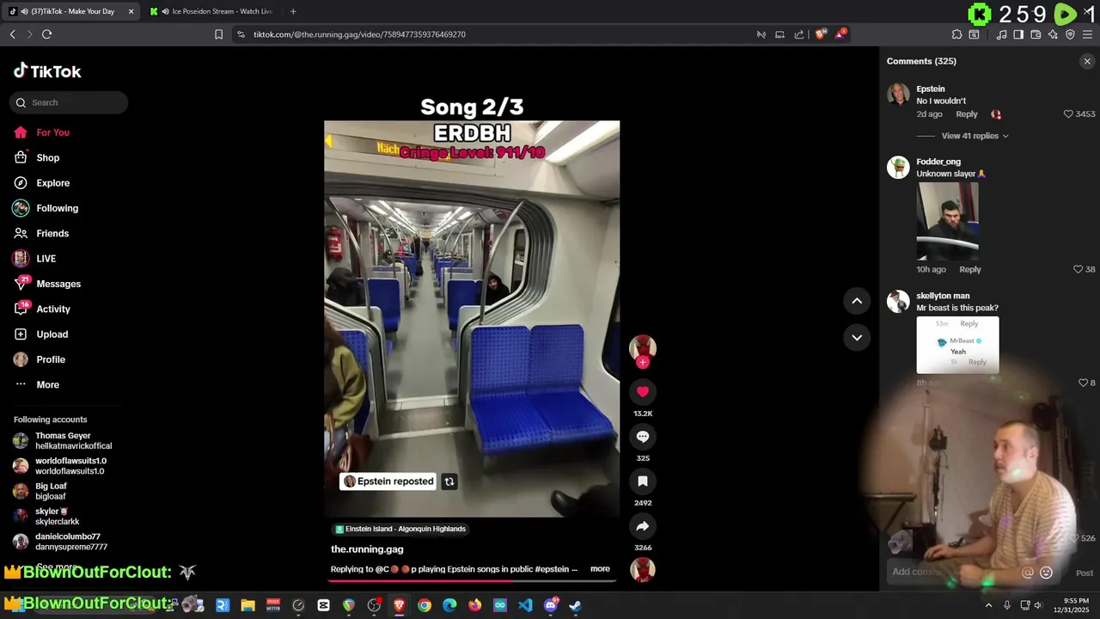1100x619 pixels.
Task: Open the browser hamburger menu
Action: coord(1088,34)
